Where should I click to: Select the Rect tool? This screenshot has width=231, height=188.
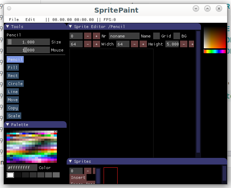click(13, 76)
